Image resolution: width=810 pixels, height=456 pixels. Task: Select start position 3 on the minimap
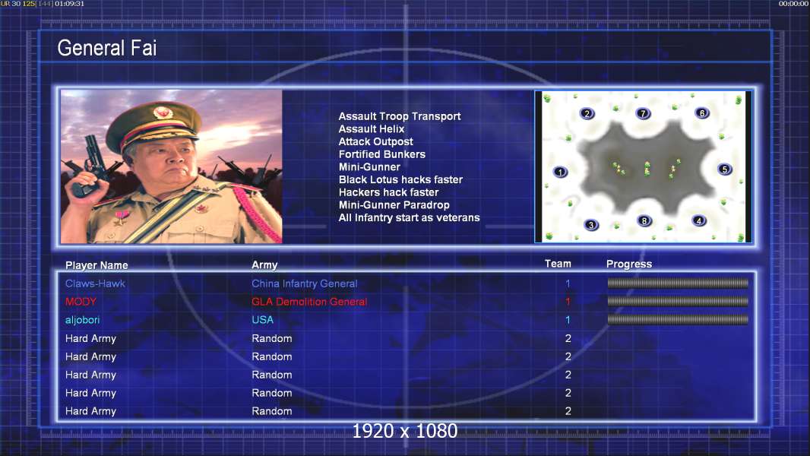(591, 225)
